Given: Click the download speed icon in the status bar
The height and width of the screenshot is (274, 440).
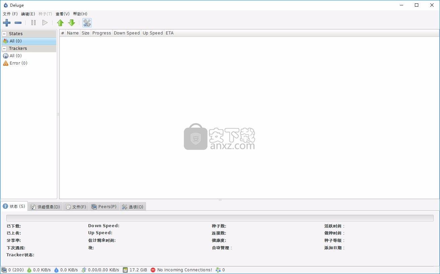Looking at the screenshot, I should coord(29,270).
